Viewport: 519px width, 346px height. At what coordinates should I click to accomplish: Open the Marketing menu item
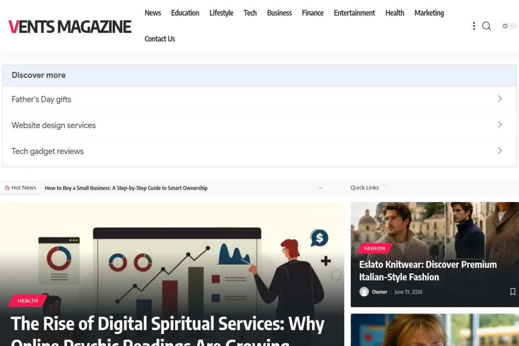pyautogui.click(x=429, y=13)
